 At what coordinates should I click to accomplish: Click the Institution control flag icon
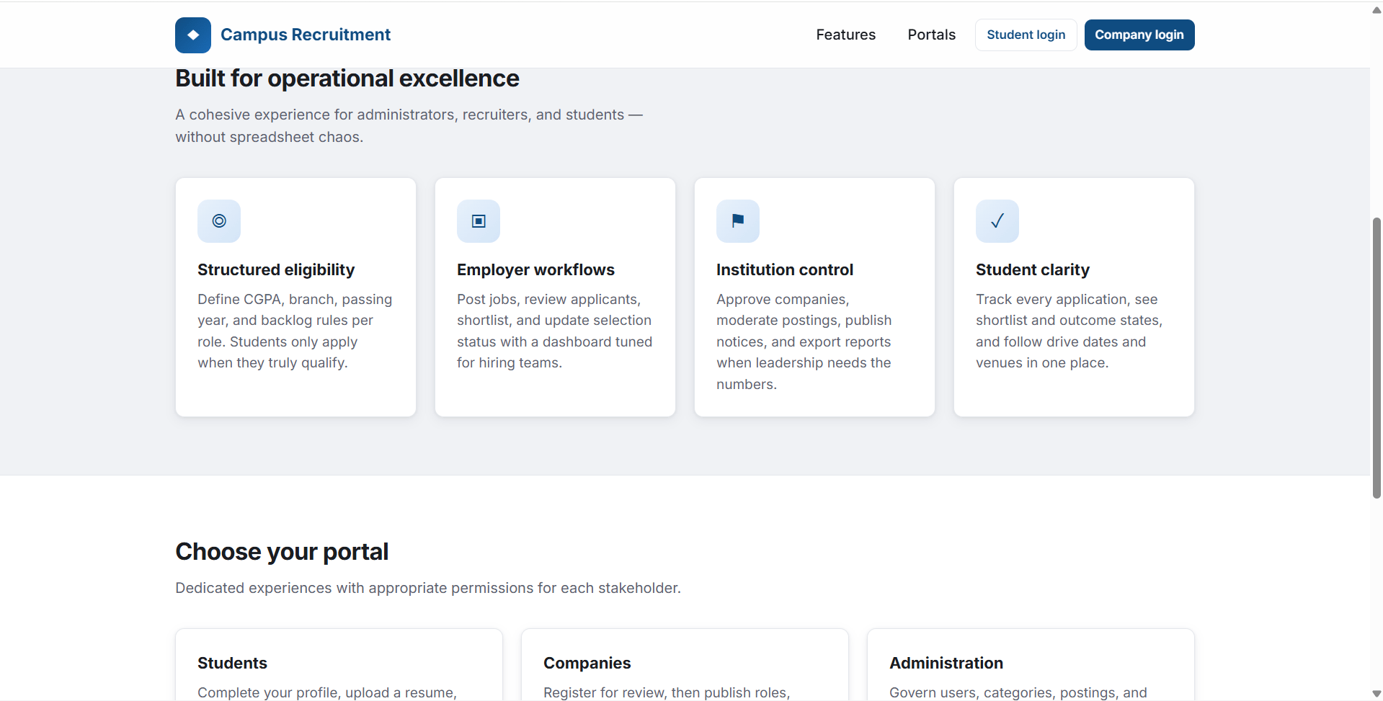pyautogui.click(x=738, y=221)
